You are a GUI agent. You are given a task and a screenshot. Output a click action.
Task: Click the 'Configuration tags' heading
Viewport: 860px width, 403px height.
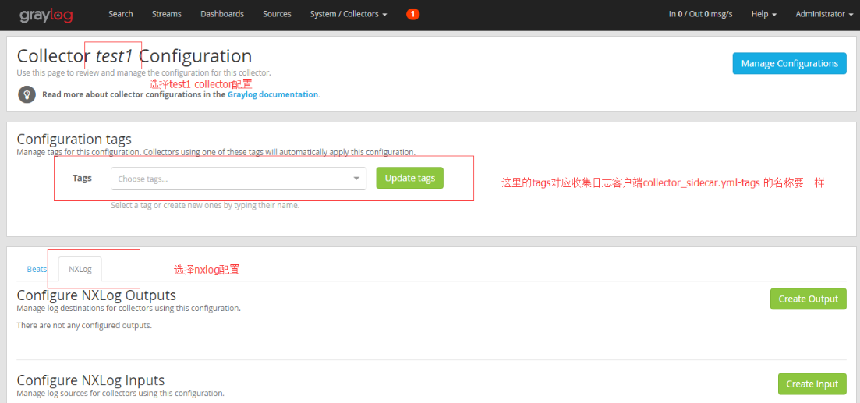pyautogui.click(x=74, y=140)
